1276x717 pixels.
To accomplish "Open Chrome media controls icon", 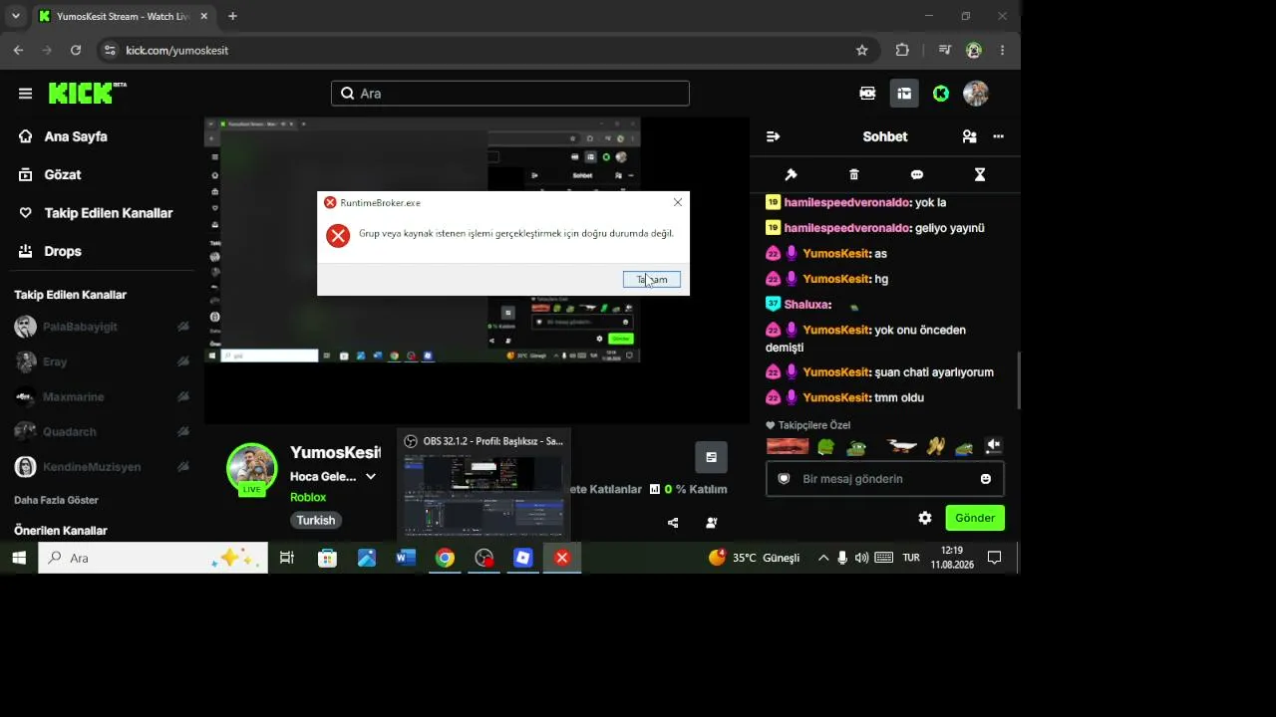I will [946, 50].
